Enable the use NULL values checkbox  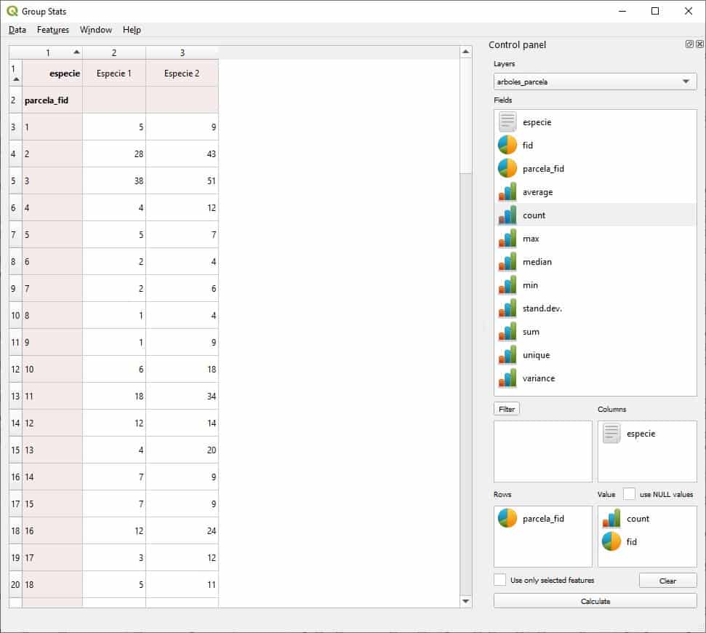[630, 494]
